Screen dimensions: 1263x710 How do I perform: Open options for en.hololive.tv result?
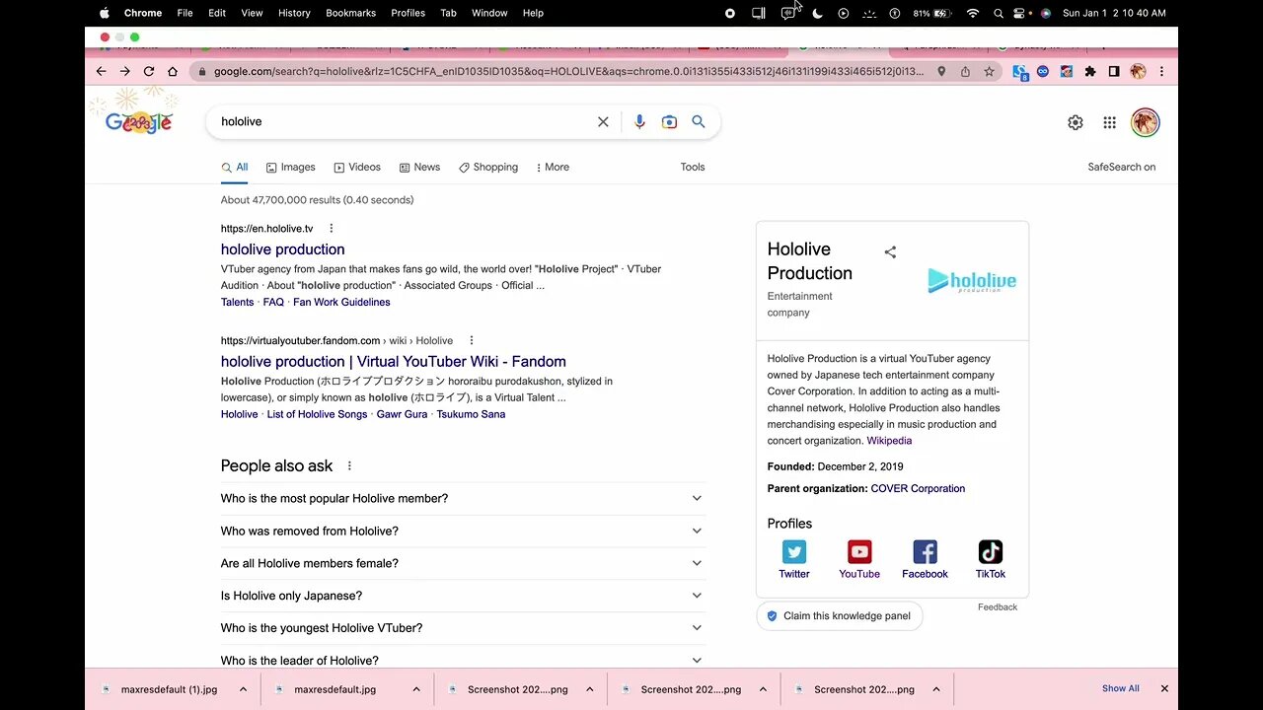coord(332,228)
